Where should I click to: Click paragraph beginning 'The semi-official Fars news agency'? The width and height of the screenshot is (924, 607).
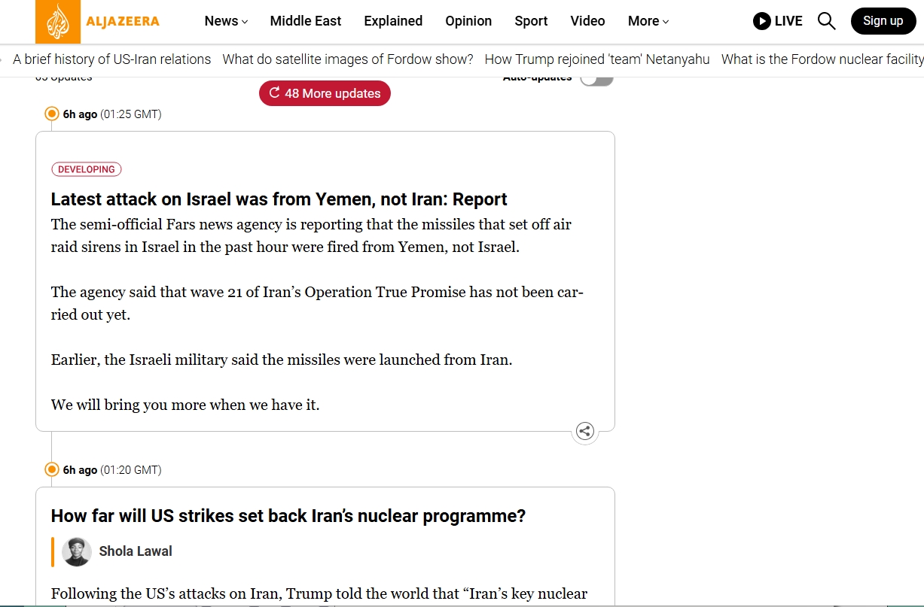pyautogui.click(x=312, y=235)
